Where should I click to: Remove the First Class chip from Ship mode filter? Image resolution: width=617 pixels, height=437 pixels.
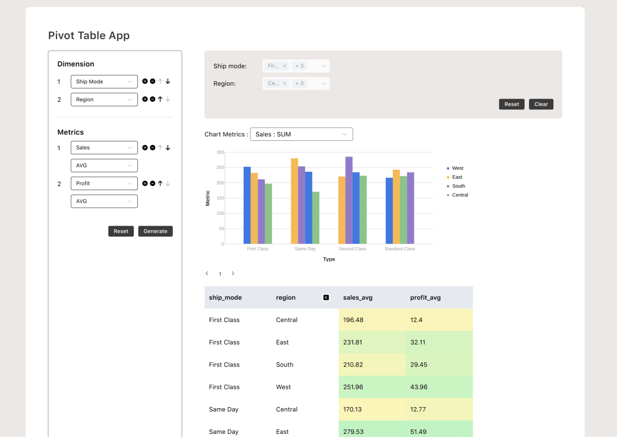284,66
